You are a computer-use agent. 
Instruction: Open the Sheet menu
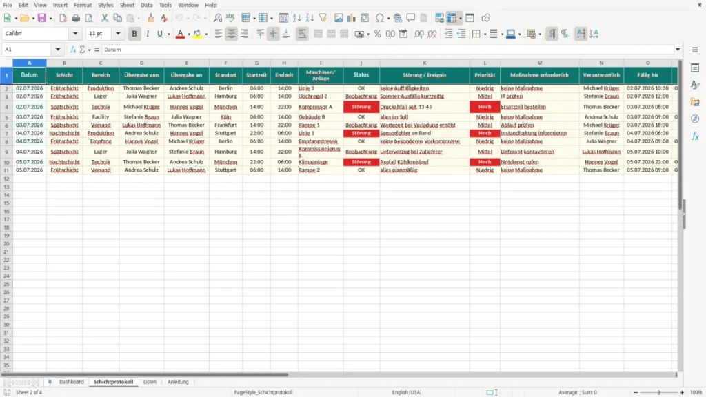click(127, 5)
